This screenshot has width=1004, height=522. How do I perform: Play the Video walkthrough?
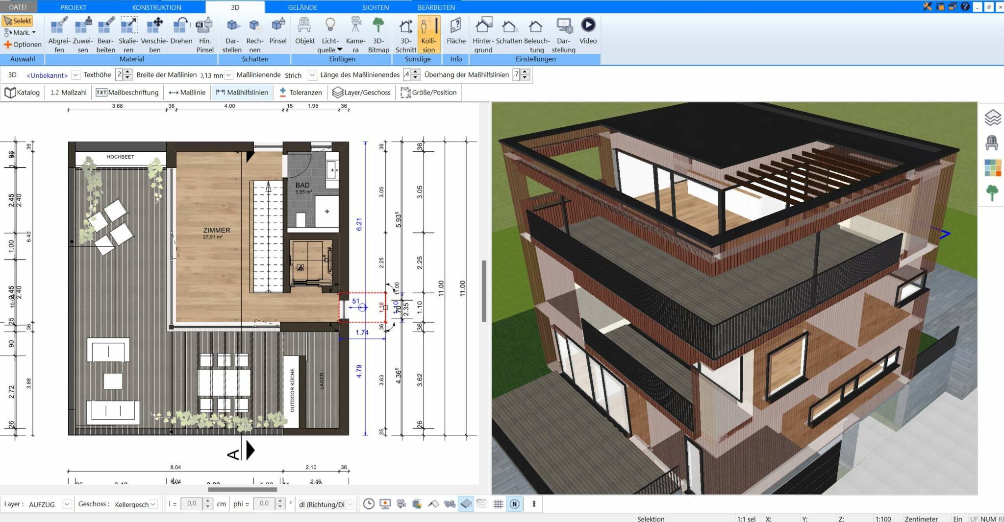[x=588, y=32]
